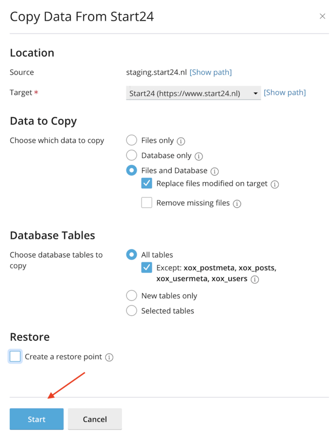Click Show path link beside Target dropdown
The image size is (336, 439).
[285, 93]
